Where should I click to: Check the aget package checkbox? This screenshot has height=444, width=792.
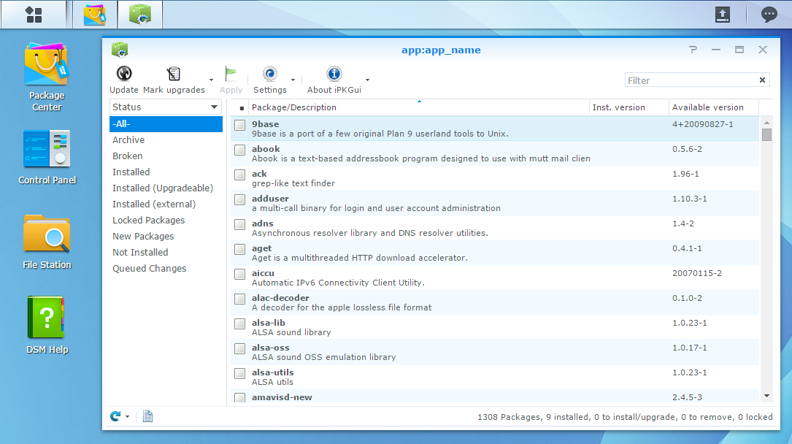tap(240, 249)
